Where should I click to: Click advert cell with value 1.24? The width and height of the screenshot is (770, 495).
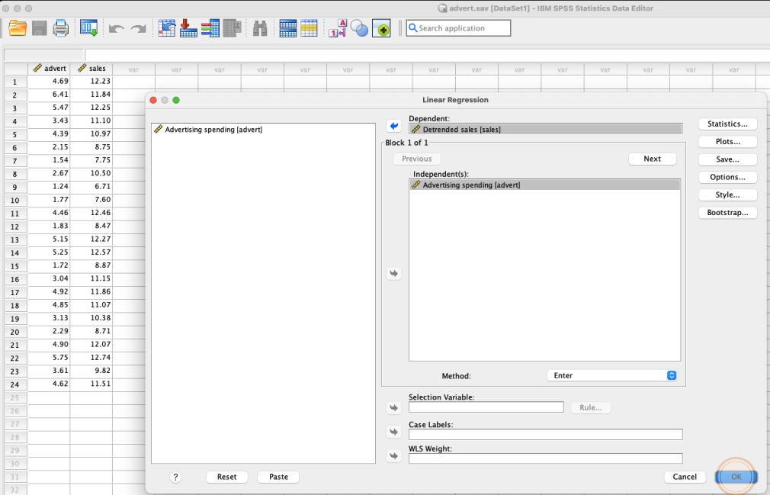click(49, 187)
